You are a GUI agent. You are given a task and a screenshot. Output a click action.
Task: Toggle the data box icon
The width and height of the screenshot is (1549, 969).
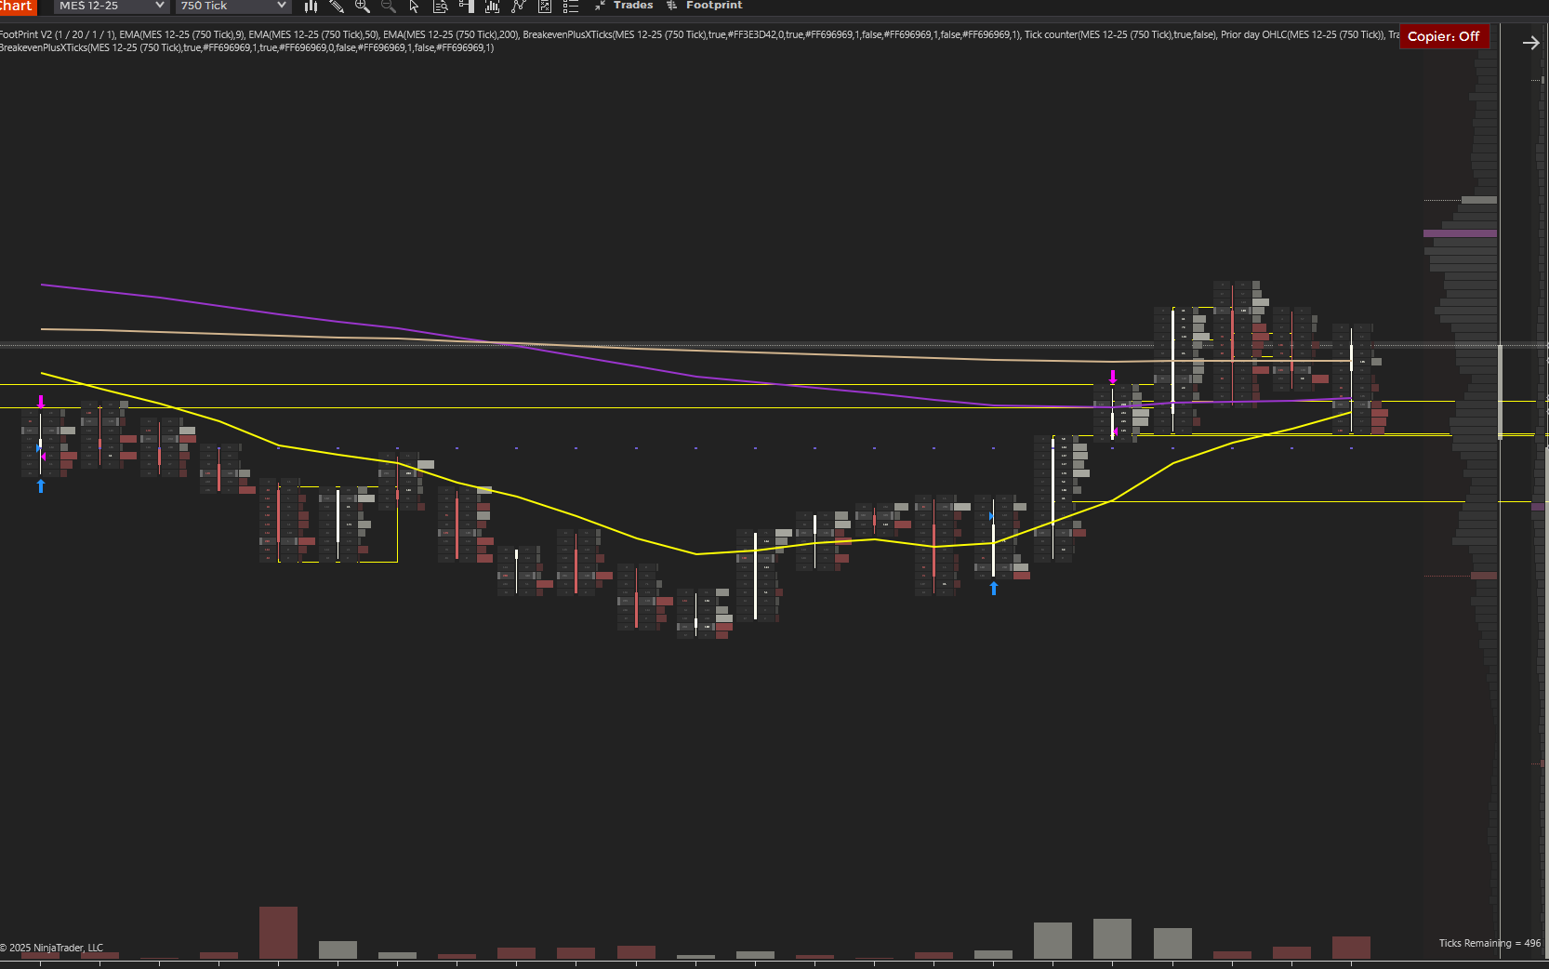coord(441,6)
